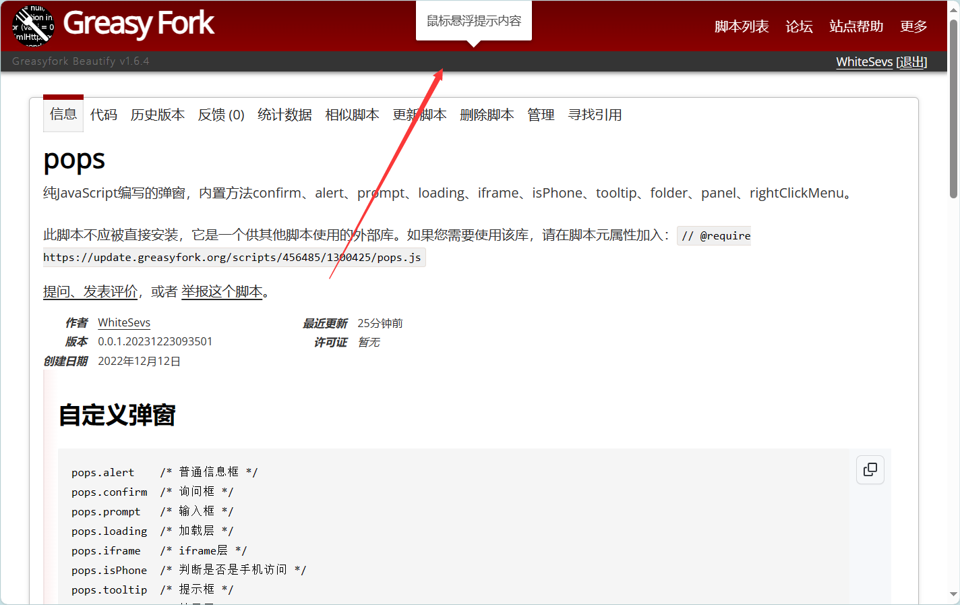Image resolution: width=960 pixels, height=605 pixels.
Task: Click the page vertical scrollbar thumb
Action: pos(953,108)
